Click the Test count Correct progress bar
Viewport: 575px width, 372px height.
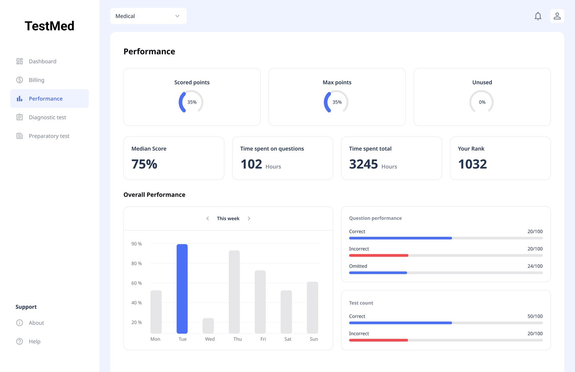tap(446, 323)
